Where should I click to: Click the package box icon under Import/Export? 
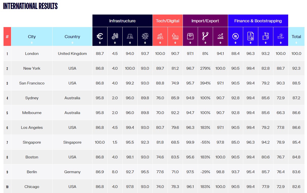coord(190,37)
